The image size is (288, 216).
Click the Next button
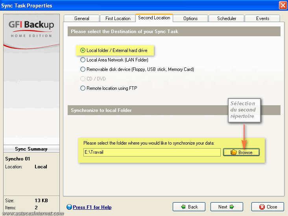227,207
